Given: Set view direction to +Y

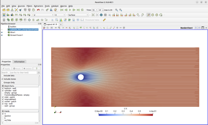Looking at the screenshot, I should click(x=122, y=15).
